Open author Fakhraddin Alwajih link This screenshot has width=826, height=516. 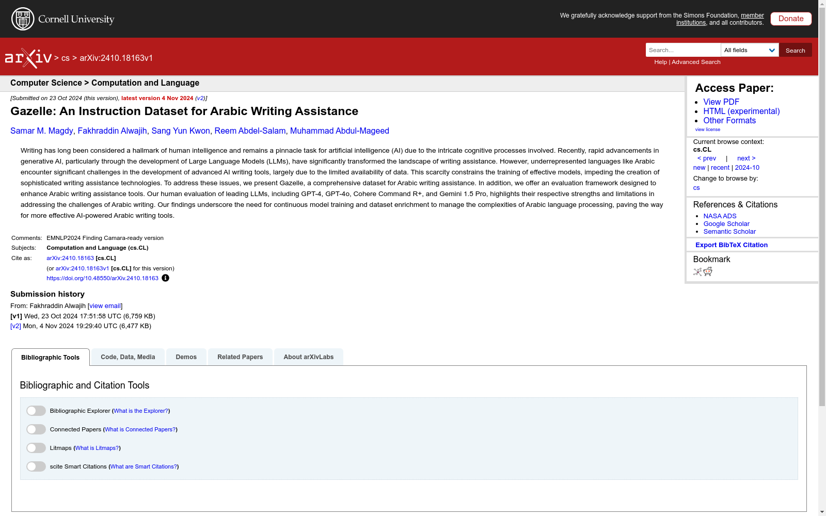pyautogui.click(x=112, y=131)
